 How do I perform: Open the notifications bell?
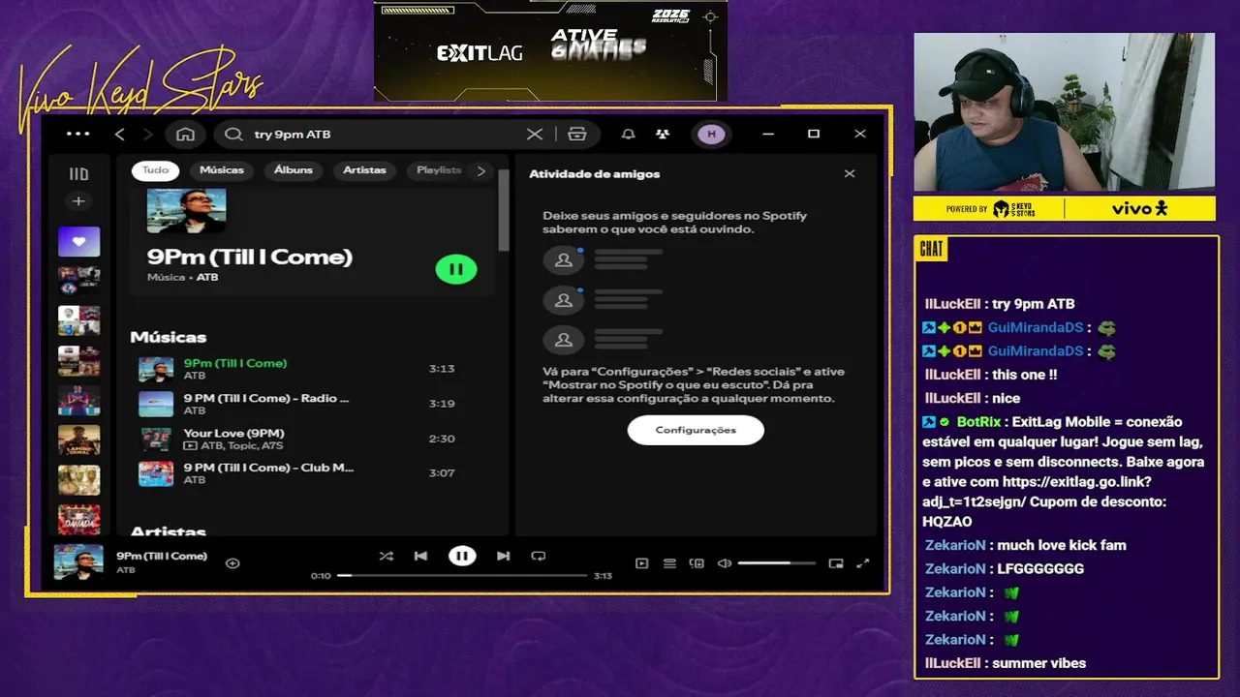(629, 135)
